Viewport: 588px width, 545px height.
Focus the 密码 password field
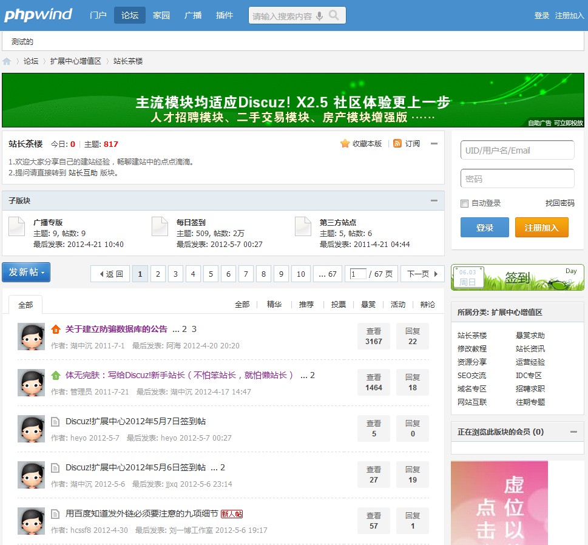click(x=517, y=178)
